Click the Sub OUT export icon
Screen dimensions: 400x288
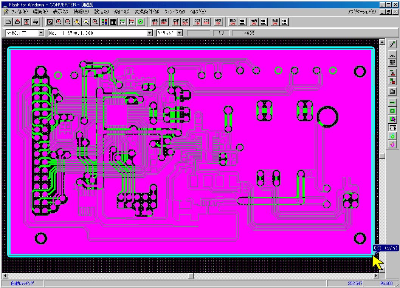click(x=275, y=22)
